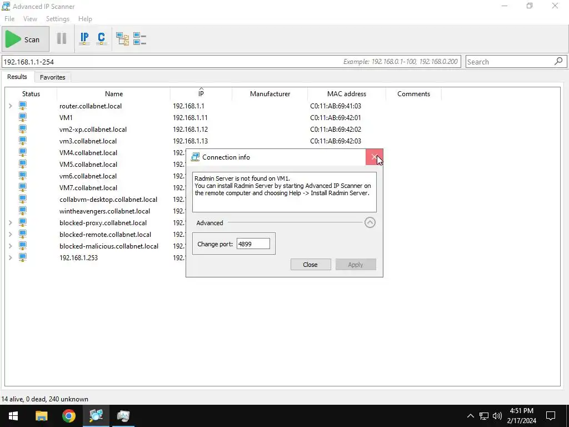The image size is (569, 427).
Task: Switch to the Results tab
Action: (17, 77)
